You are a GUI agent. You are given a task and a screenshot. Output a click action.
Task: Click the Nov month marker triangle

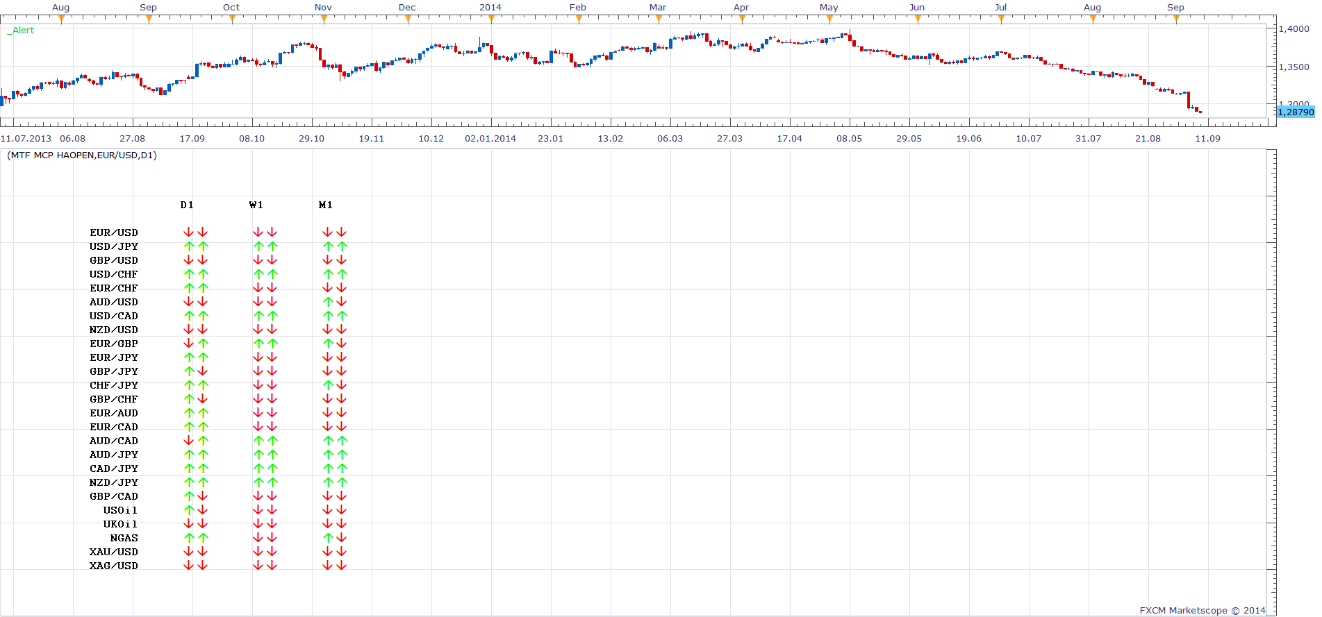click(324, 19)
